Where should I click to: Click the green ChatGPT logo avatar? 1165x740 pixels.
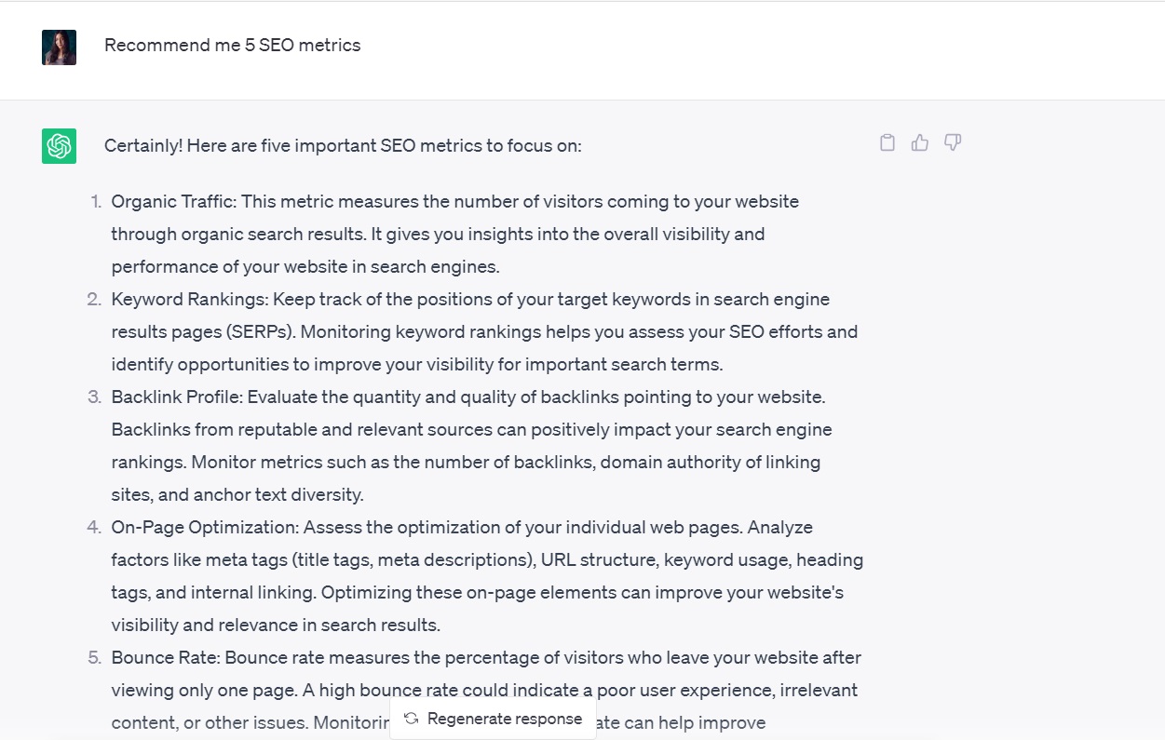pos(59,146)
